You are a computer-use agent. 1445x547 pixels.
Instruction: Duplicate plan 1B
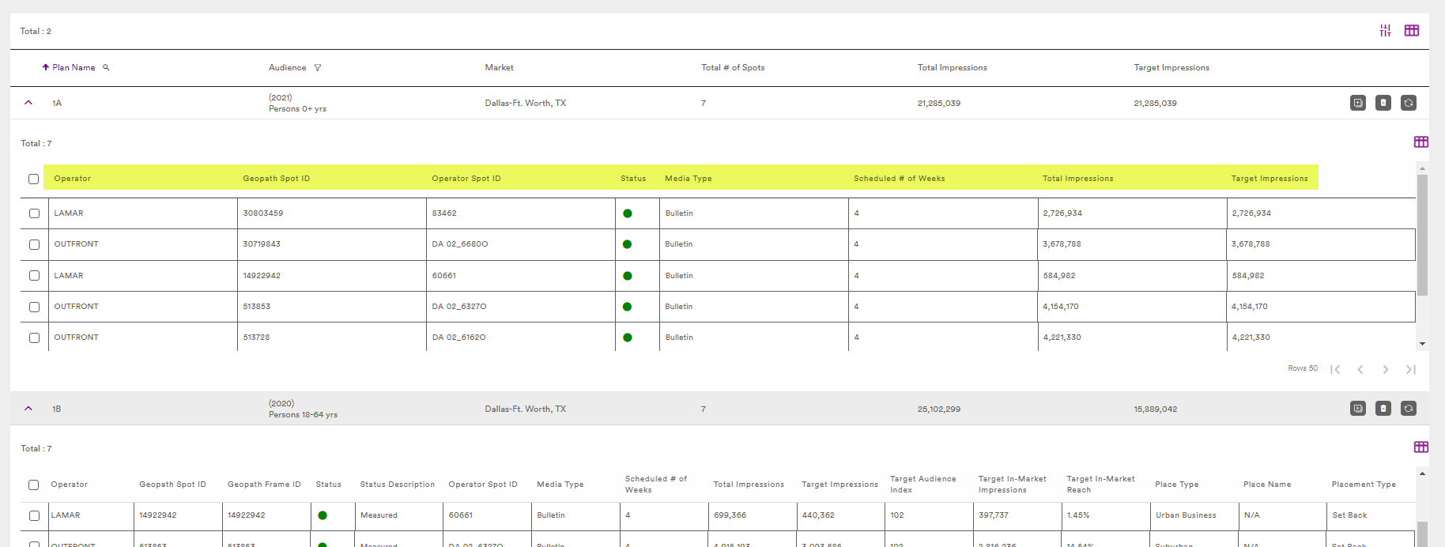(x=1357, y=409)
